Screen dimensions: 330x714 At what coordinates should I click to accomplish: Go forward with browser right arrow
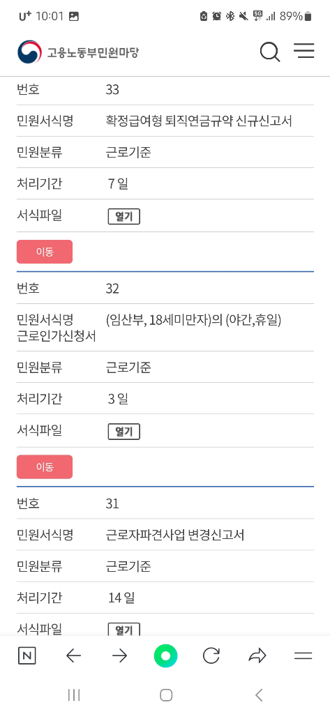tap(119, 655)
